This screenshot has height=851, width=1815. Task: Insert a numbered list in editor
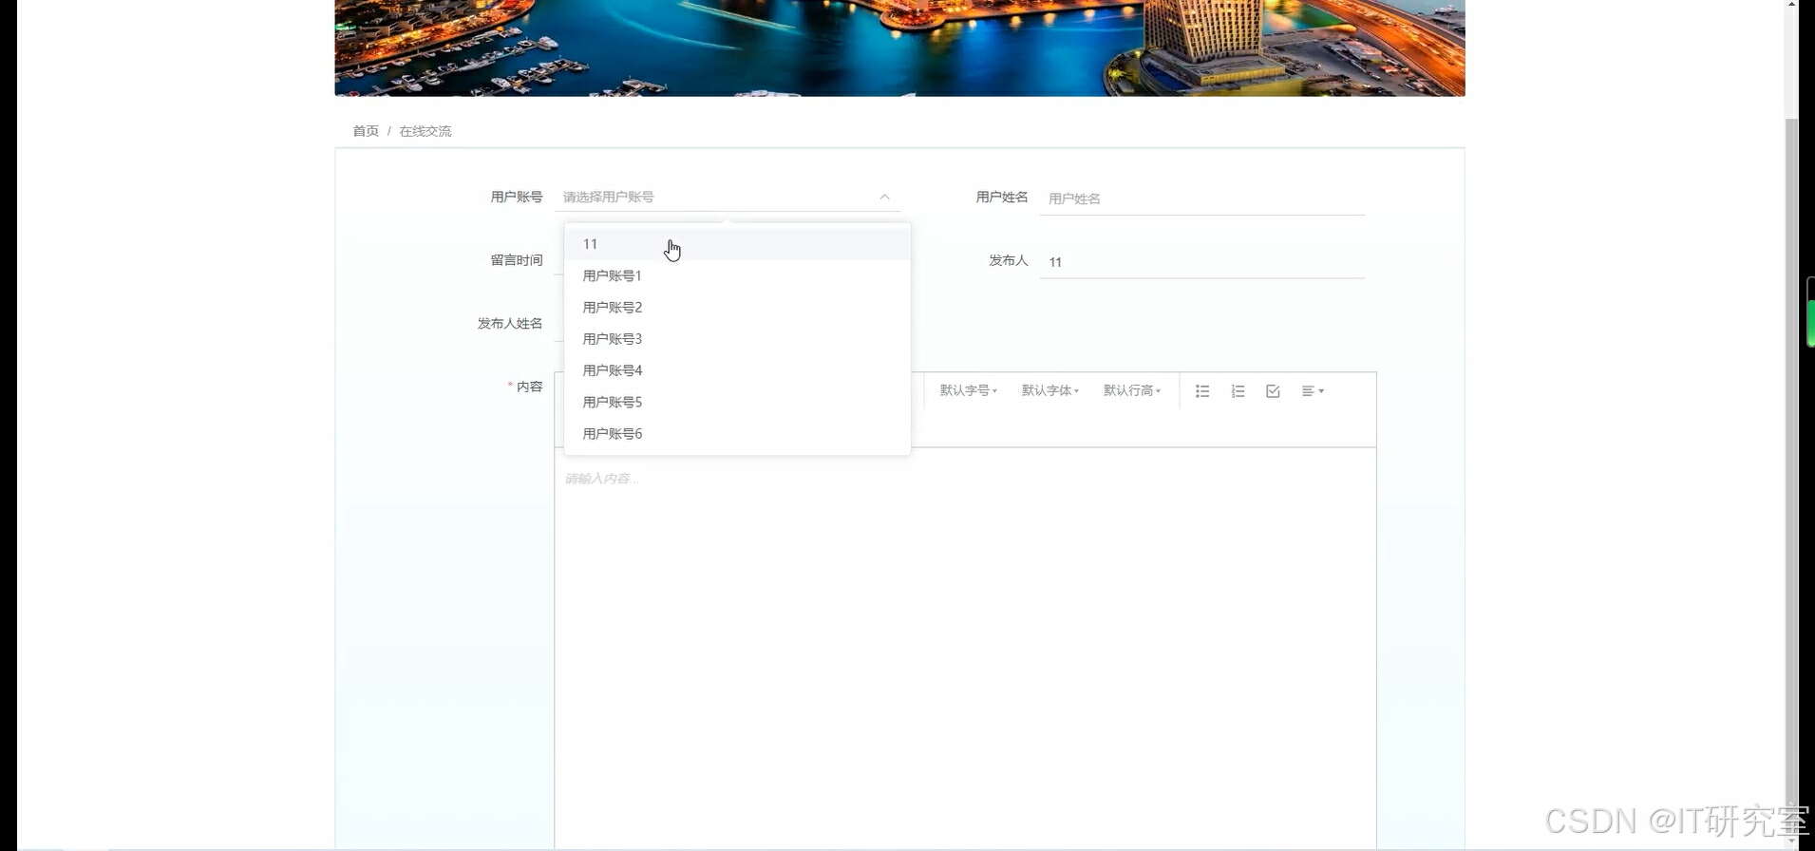pos(1238,391)
